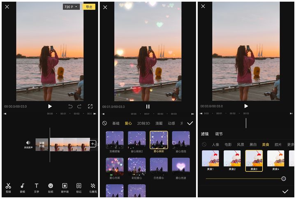This screenshot has height=199, width=296.
Task: Select the video clip on the timeline
Action: [70, 145]
